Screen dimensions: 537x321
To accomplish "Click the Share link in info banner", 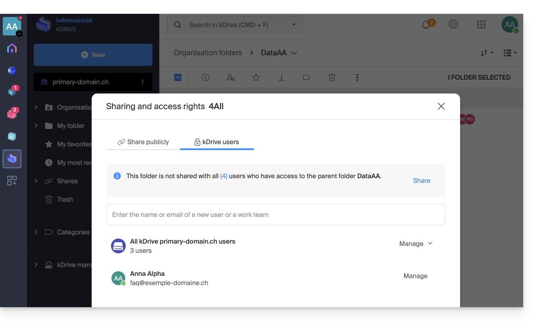I will 421,181.
